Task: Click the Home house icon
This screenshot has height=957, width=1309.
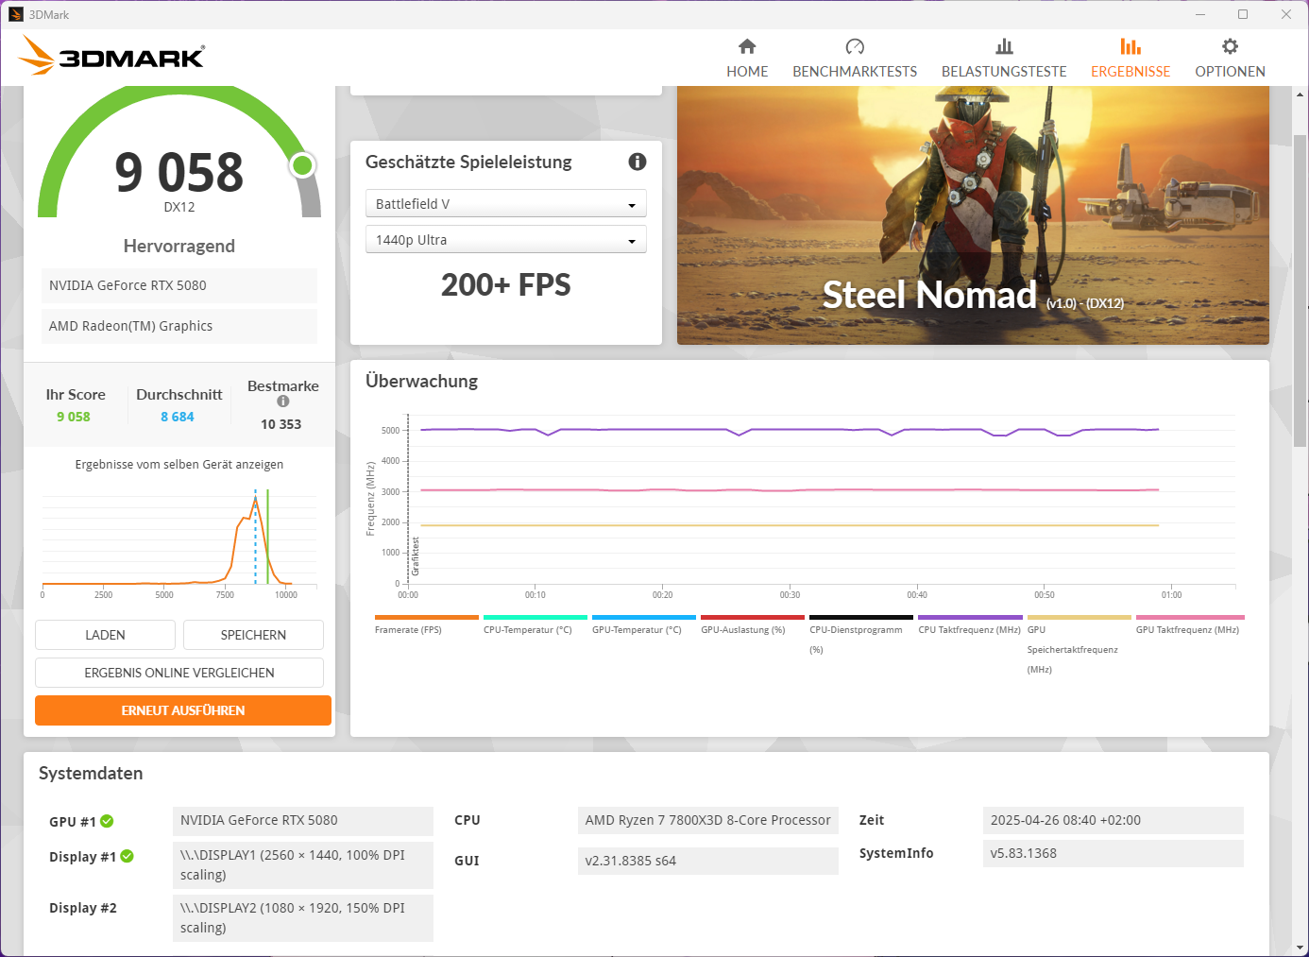Action: (747, 46)
